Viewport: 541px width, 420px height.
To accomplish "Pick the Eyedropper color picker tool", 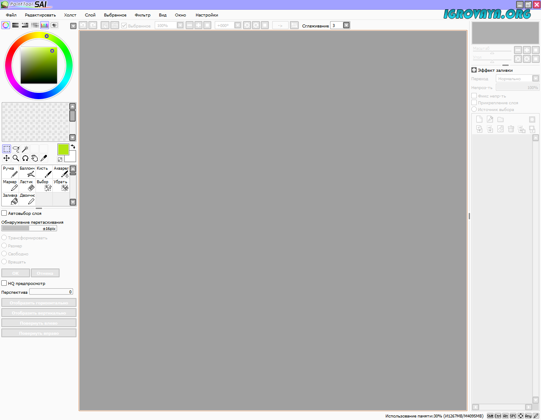I will click(x=44, y=158).
